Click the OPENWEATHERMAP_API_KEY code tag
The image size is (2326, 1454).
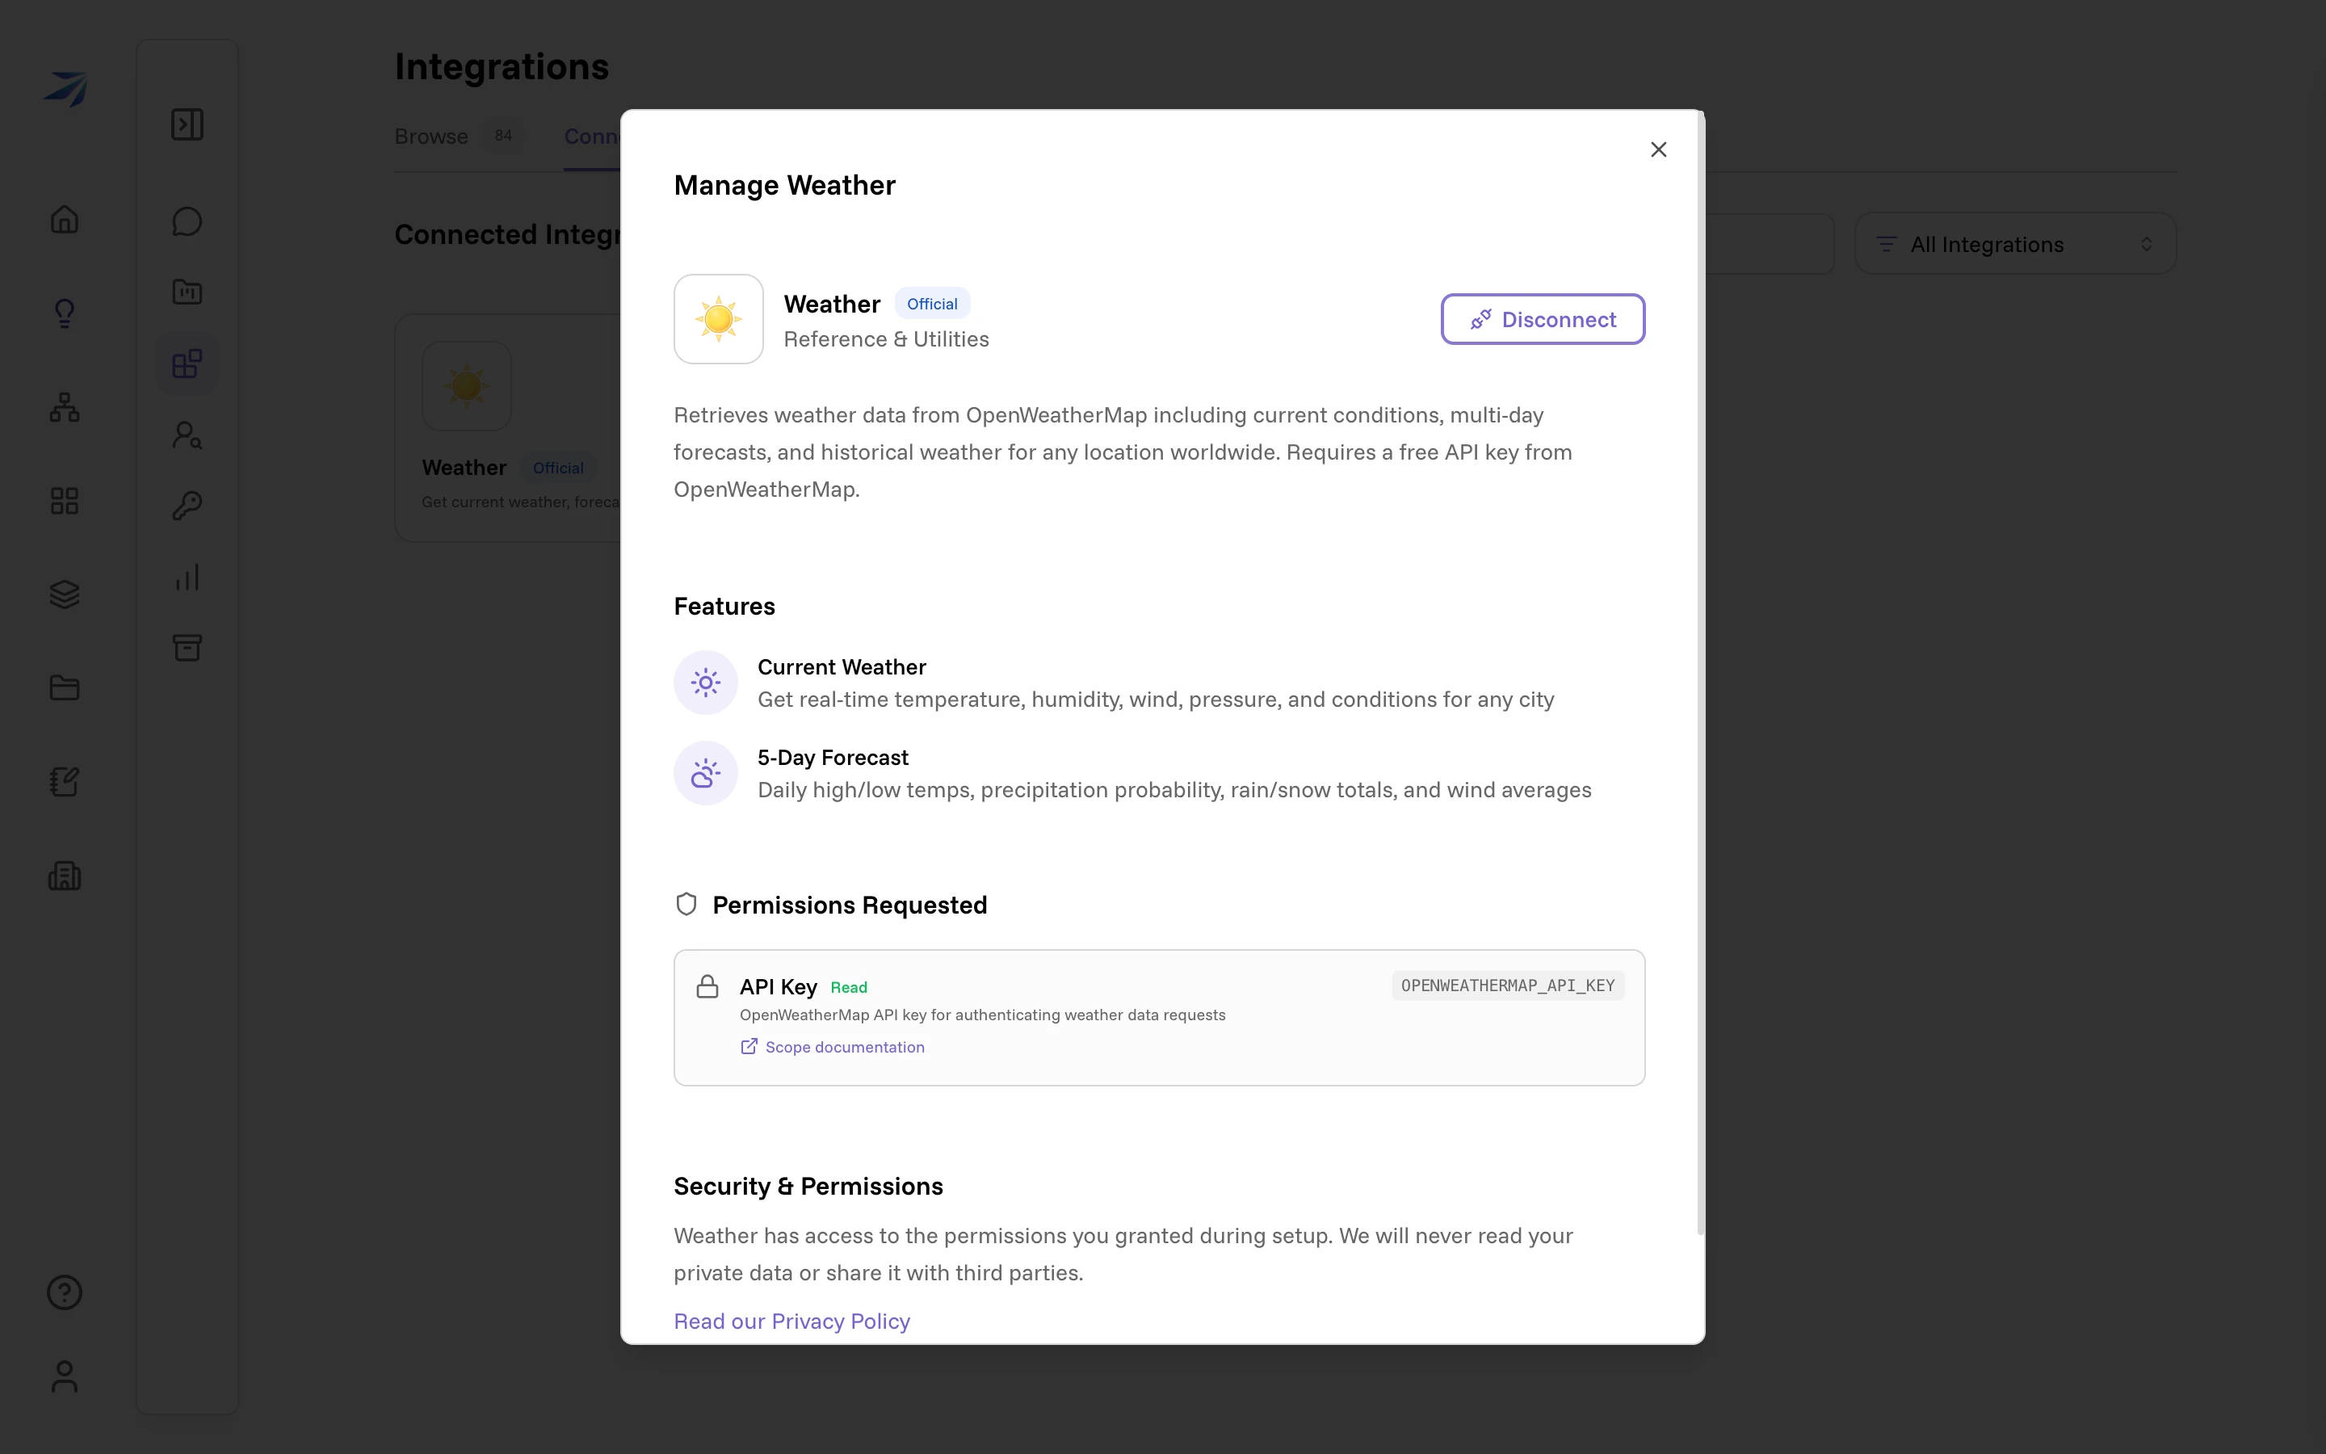1508,985
